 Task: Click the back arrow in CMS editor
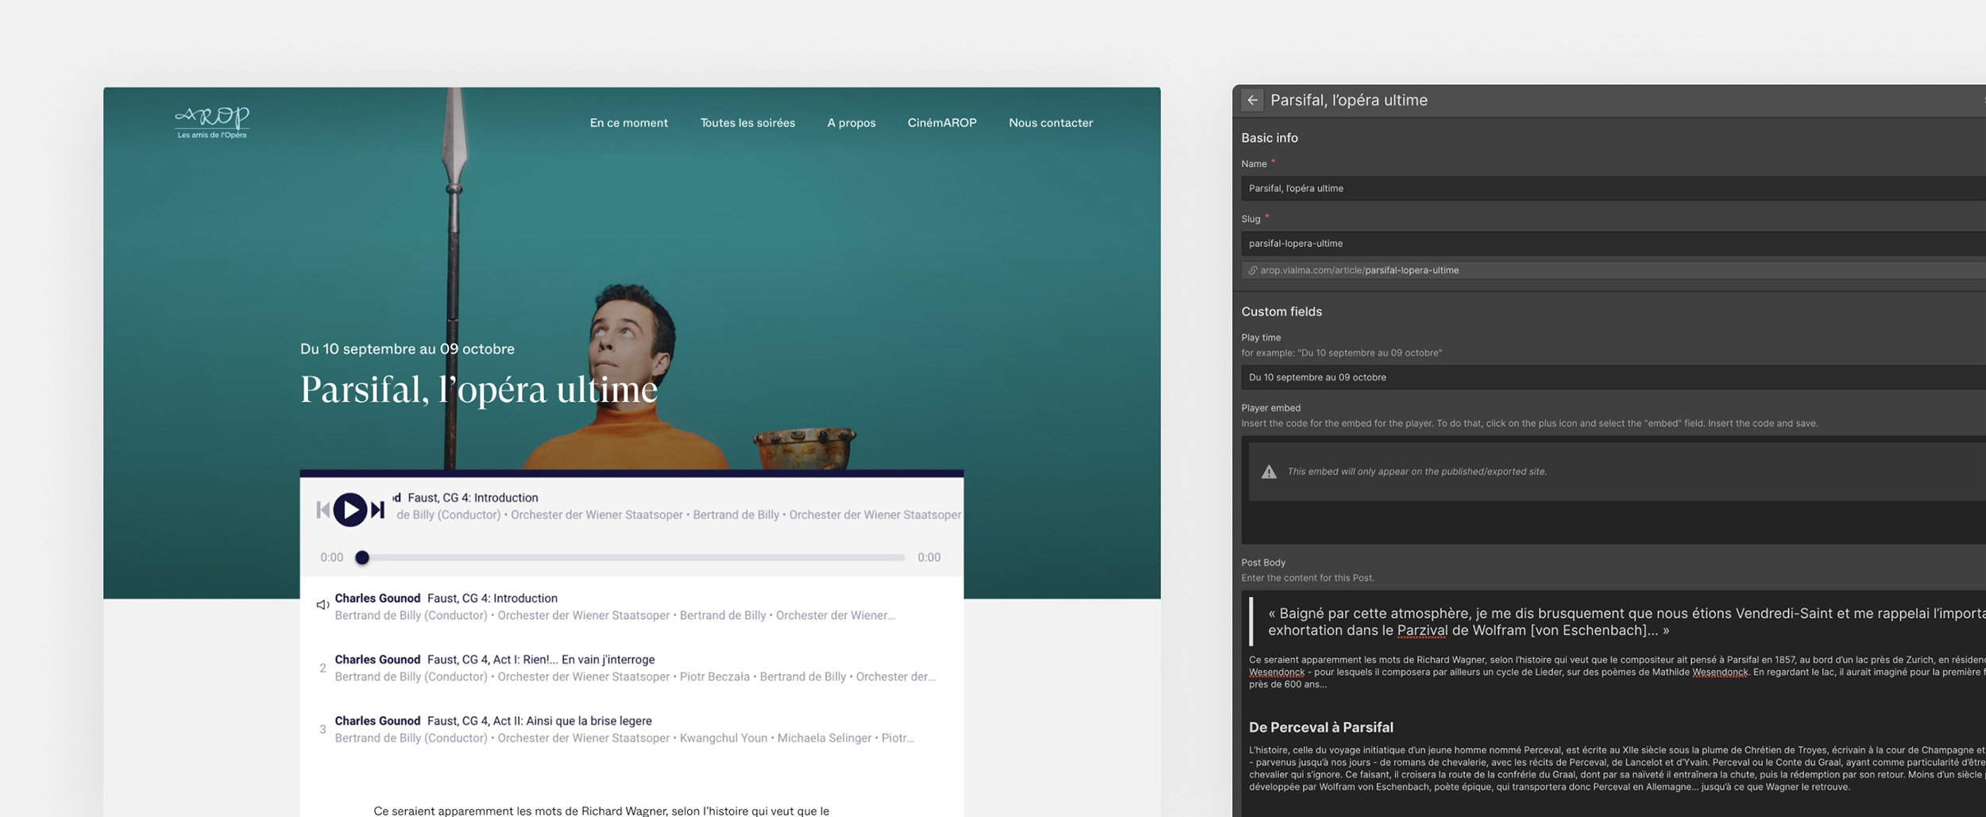[x=1253, y=100]
